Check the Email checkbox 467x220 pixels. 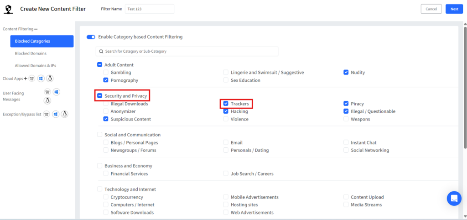tap(226, 143)
